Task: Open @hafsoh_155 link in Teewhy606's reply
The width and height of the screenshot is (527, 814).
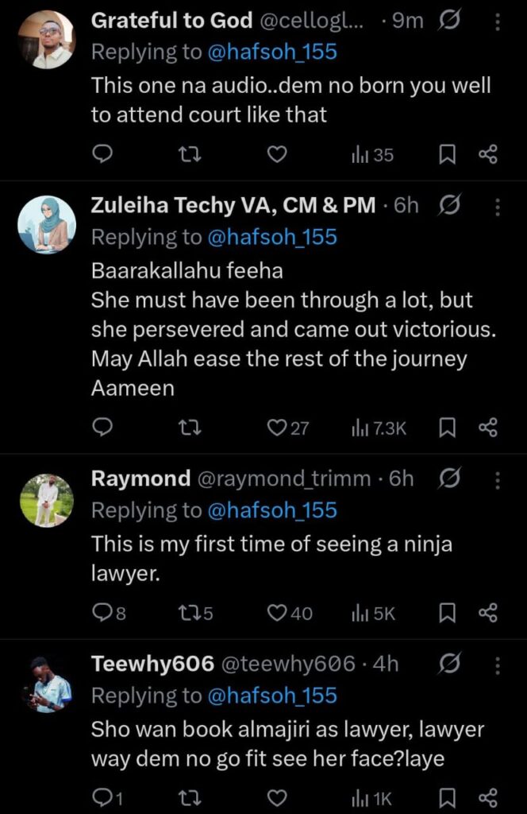Action: (272, 696)
